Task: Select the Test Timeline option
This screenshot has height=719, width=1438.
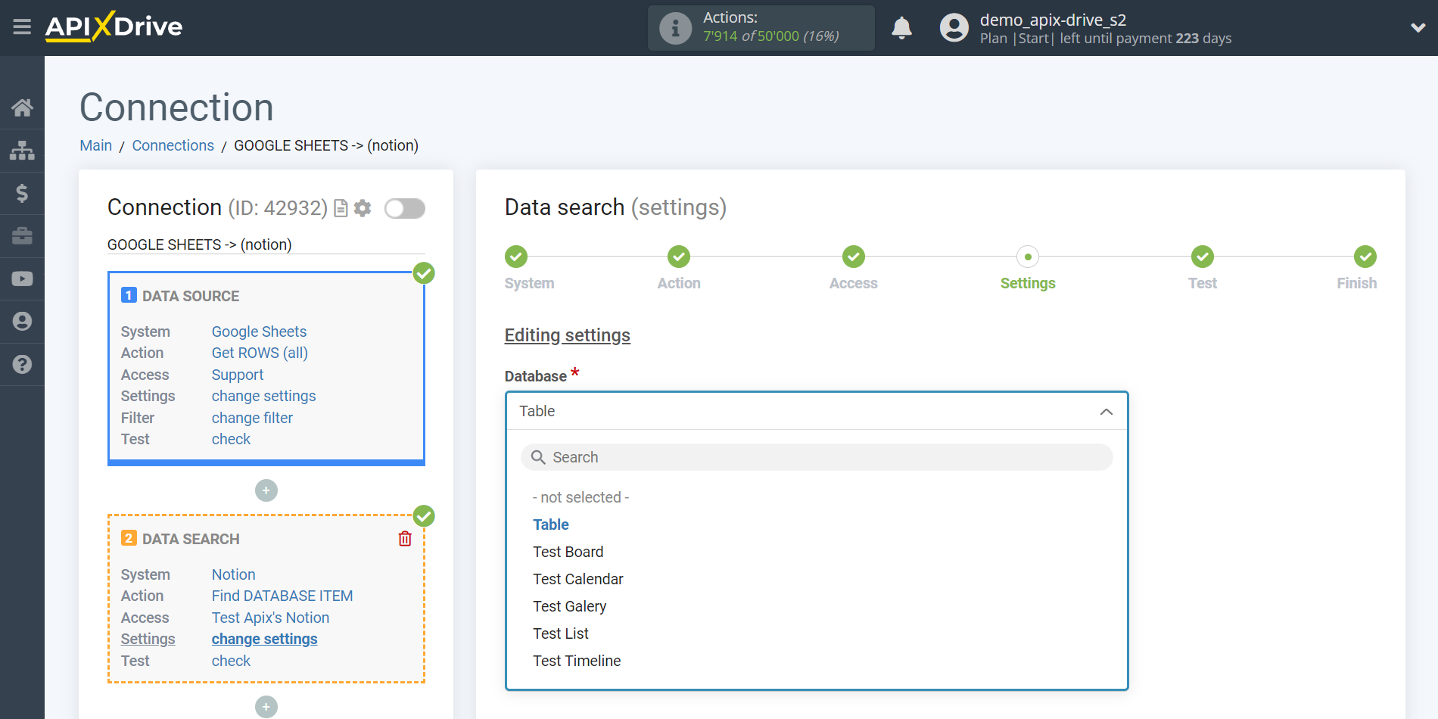Action: [x=577, y=661]
